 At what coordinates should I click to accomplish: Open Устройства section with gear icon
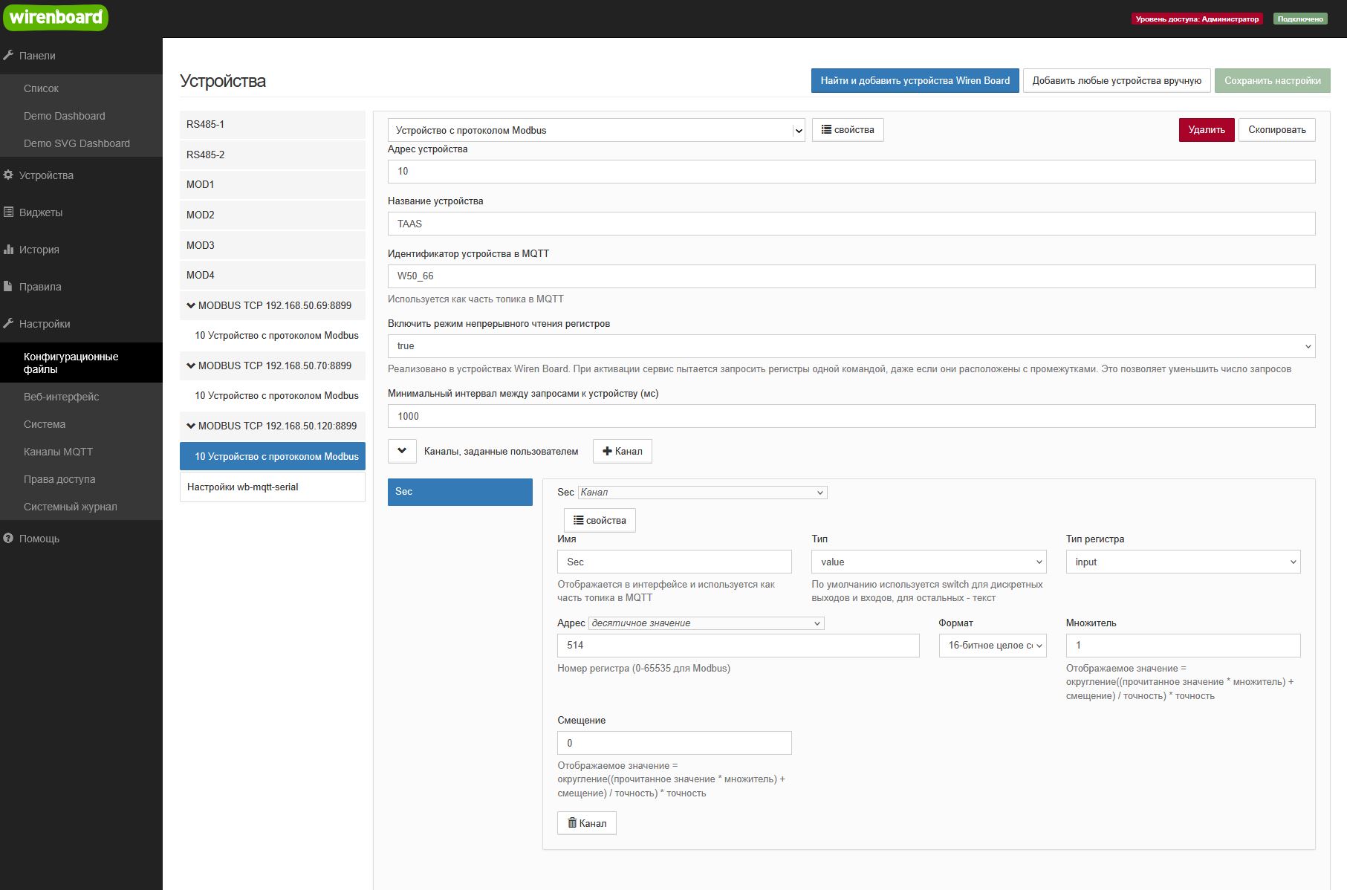pyautogui.click(x=46, y=175)
